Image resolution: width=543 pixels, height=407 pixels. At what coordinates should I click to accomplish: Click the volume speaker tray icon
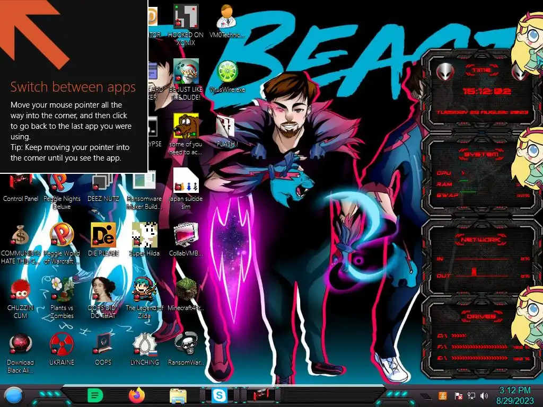click(x=484, y=395)
